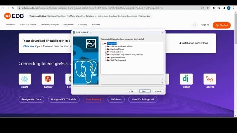The width and height of the screenshot is (237, 133).
Task: Click the Angular framework icon
Action: click(x=48, y=79)
